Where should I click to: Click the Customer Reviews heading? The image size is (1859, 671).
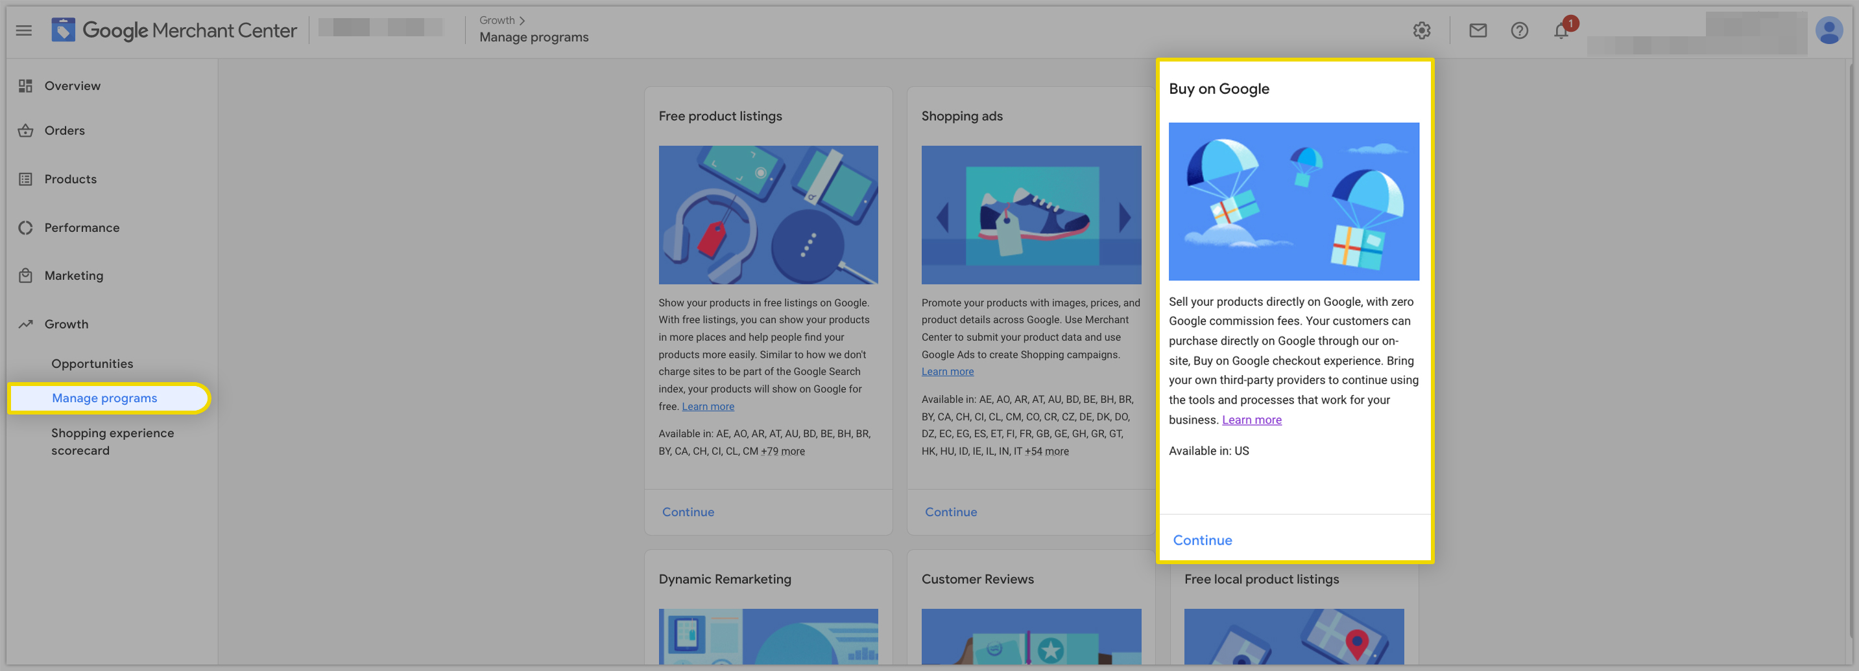[977, 579]
